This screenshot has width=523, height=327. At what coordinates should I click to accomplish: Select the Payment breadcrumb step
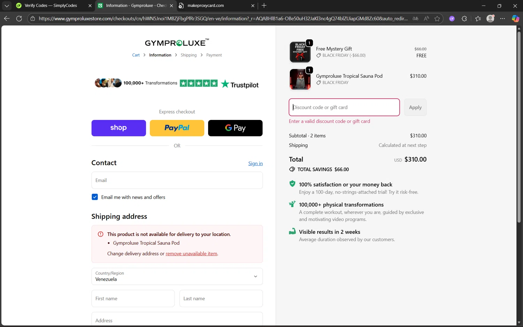coord(214,55)
